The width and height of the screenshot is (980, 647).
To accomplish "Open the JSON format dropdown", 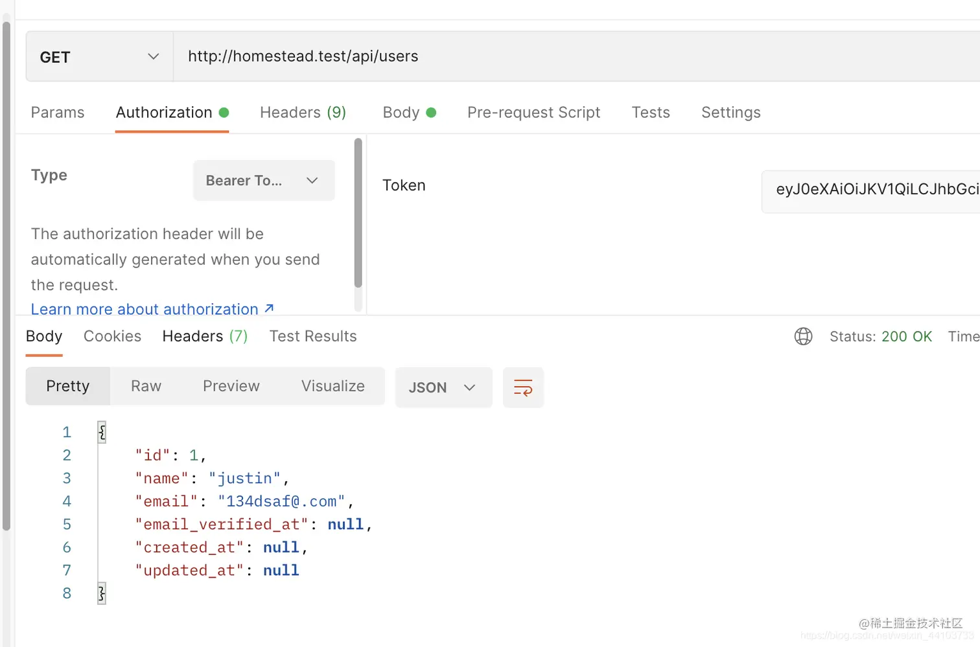I will pyautogui.click(x=443, y=387).
